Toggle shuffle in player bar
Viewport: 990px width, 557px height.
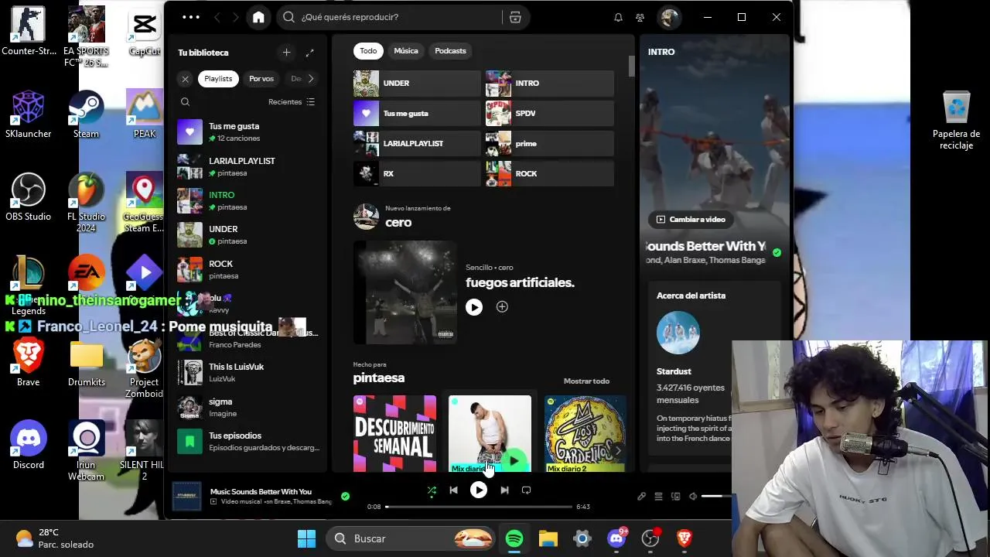coord(432,490)
